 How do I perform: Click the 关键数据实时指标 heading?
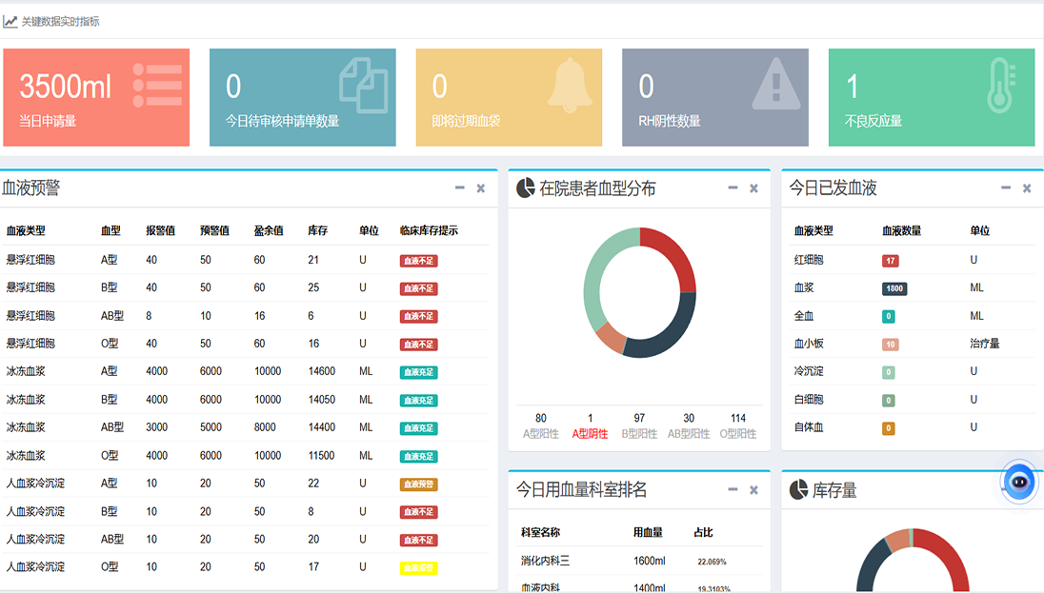tap(60, 21)
